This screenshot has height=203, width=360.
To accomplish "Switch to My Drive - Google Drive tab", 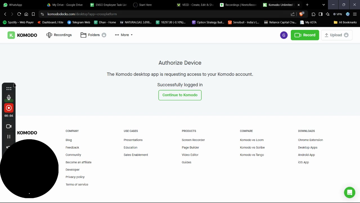I will coord(65,5).
